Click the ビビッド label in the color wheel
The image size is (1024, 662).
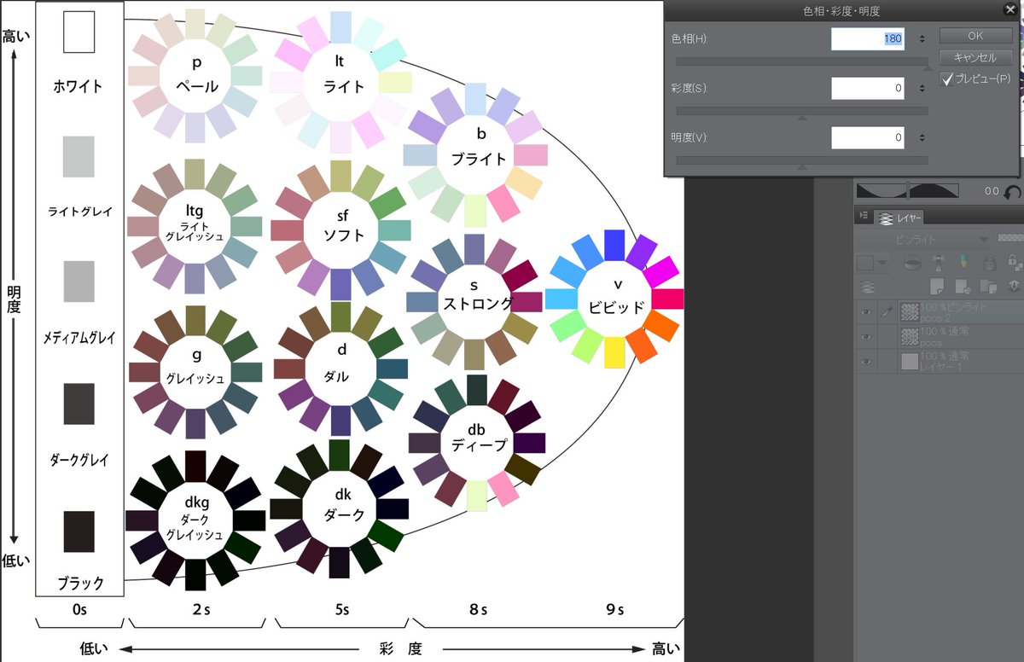(615, 307)
